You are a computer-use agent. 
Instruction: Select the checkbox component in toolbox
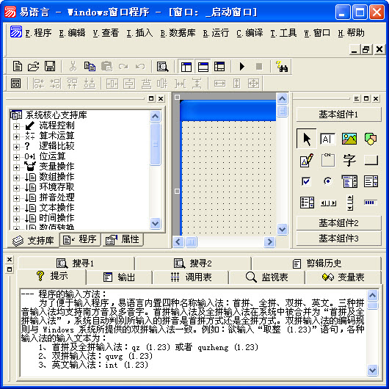(306, 181)
